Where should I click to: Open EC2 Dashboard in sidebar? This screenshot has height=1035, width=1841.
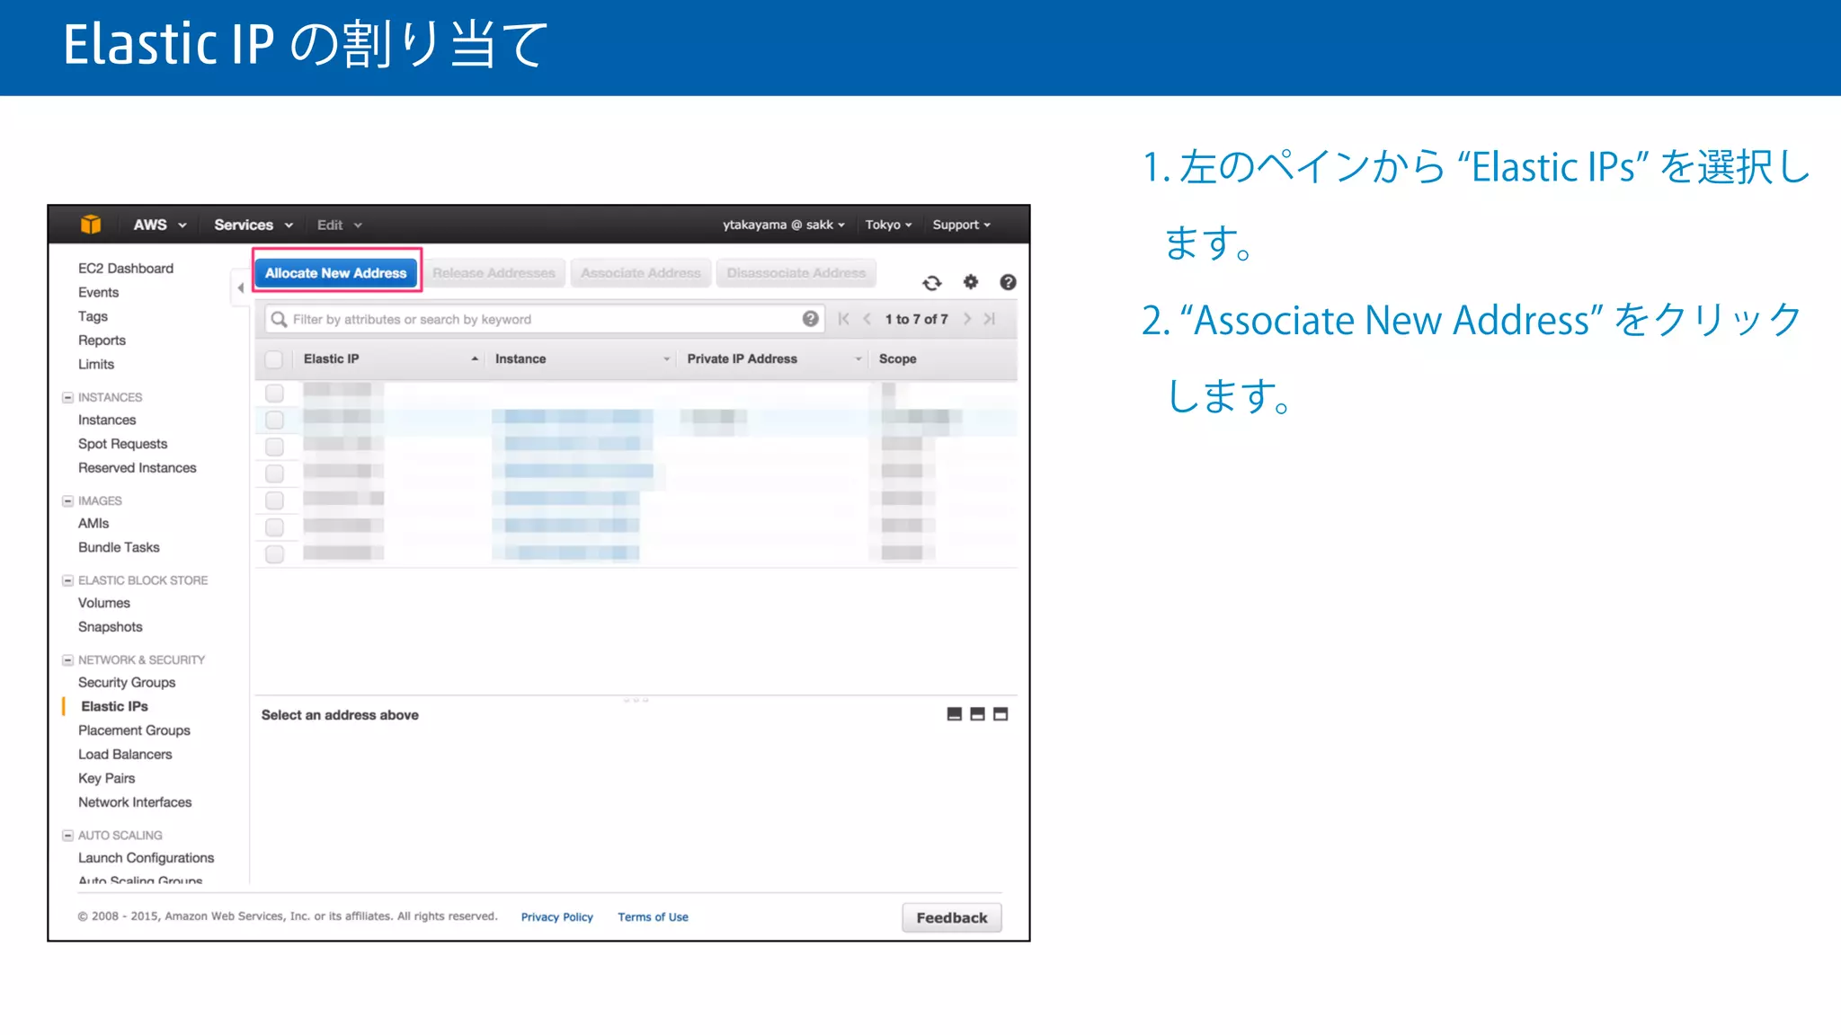point(126,269)
